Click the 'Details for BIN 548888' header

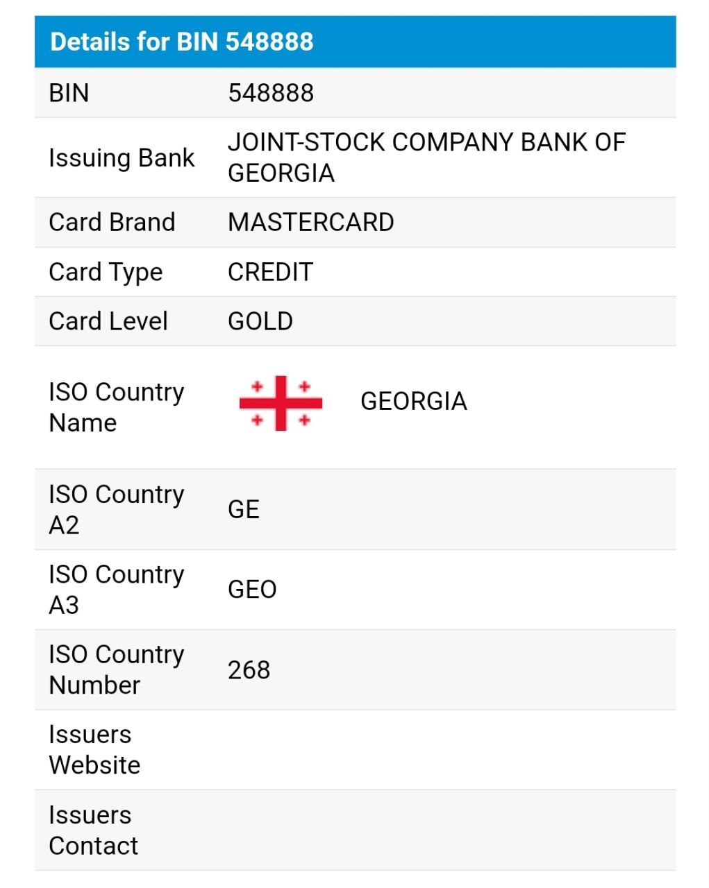[x=182, y=42]
